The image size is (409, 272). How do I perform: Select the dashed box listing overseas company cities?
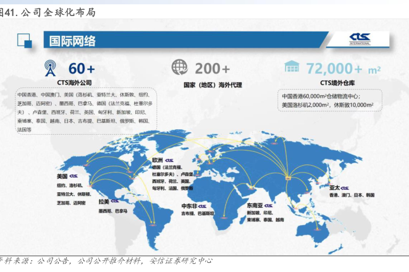(x=83, y=113)
